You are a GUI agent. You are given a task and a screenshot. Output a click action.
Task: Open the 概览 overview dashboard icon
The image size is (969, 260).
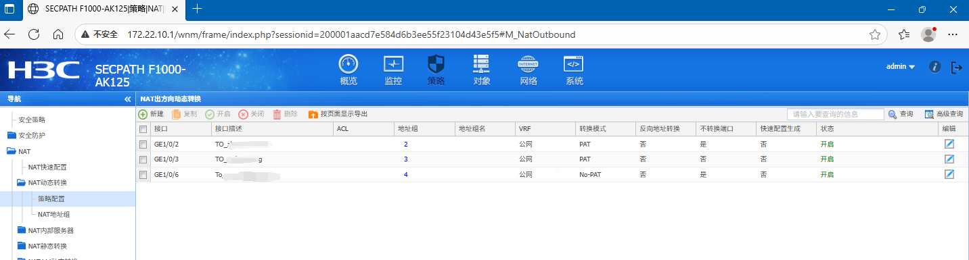point(348,70)
